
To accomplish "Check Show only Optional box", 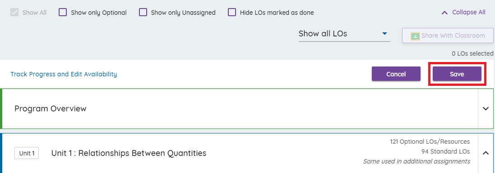I will (63, 13).
